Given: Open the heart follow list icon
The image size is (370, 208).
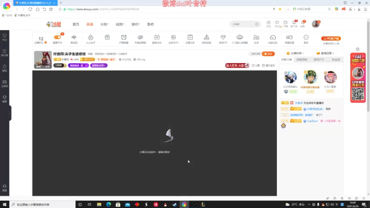Looking at the screenshot, I should click(277, 23).
